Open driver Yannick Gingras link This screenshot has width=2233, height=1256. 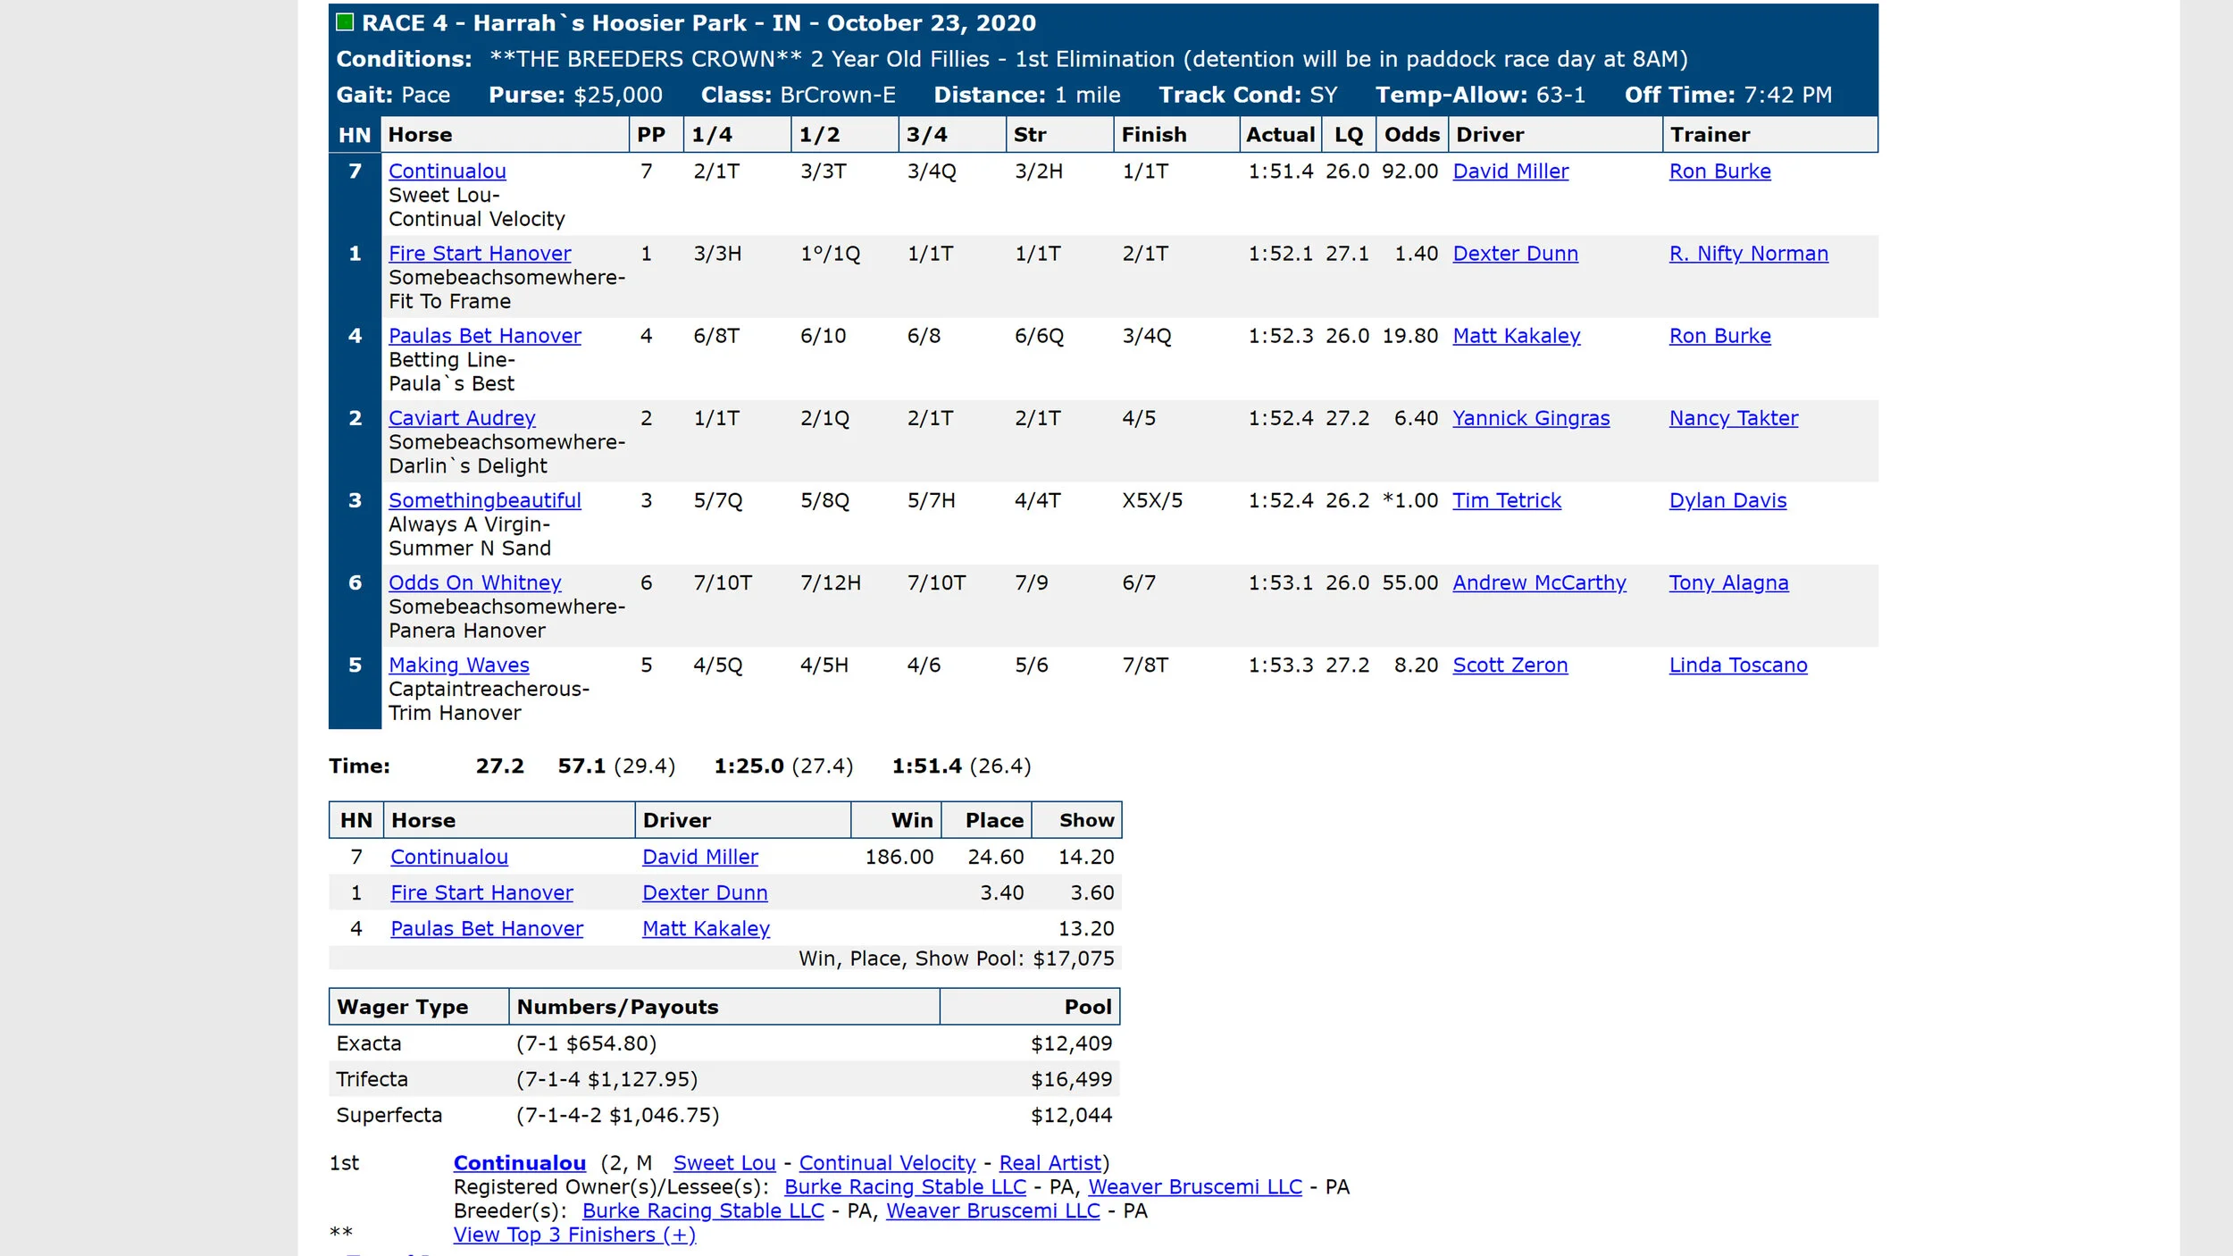click(x=1530, y=418)
